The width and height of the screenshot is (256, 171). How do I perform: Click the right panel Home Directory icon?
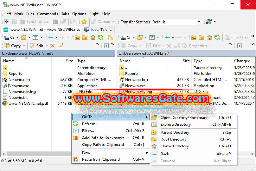click(209, 37)
